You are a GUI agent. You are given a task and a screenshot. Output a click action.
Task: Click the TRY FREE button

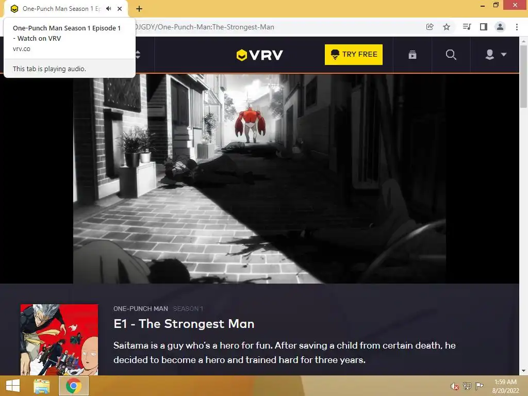[354, 55]
